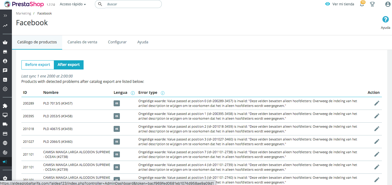Open the Dashboard trend icon in sidebar

(5, 26)
